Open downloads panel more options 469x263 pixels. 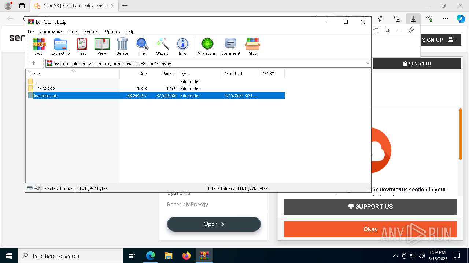point(399,30)
